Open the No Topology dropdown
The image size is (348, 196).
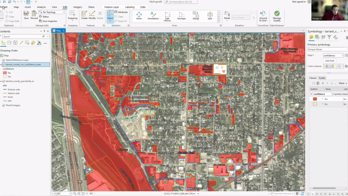click(53, 12)
